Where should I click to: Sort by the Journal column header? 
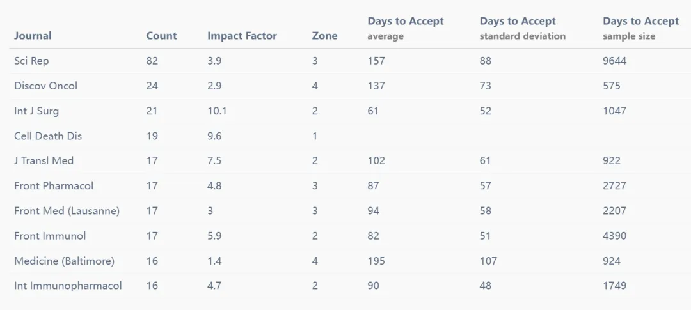click(x=33, y=36)
